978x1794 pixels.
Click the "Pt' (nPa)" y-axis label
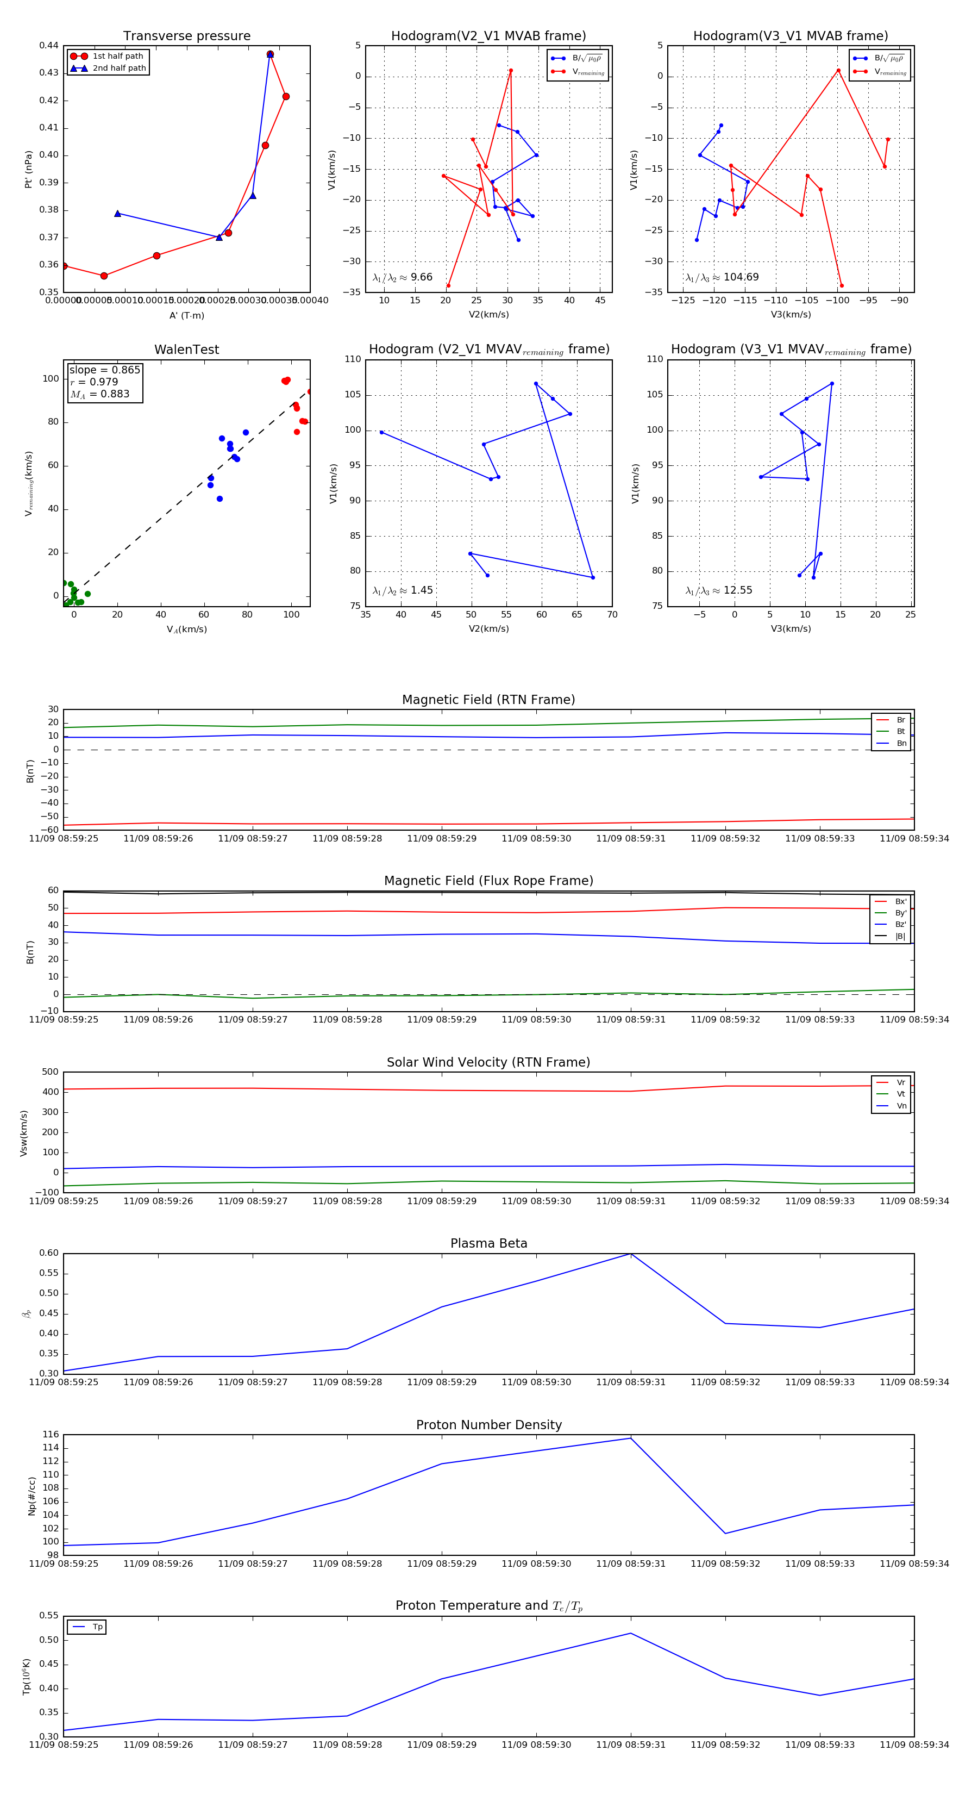point(29,169)
